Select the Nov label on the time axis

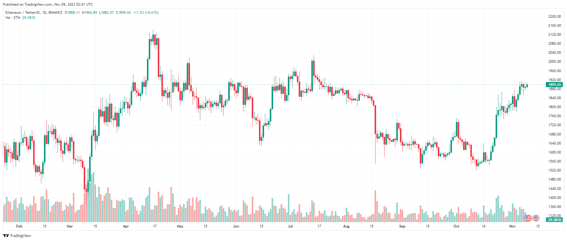(512, 226)
